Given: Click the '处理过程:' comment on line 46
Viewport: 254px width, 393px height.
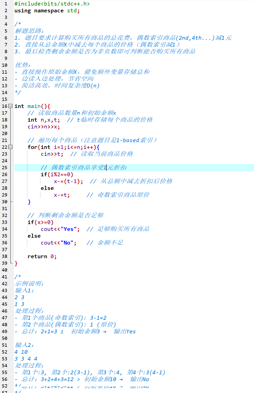Looking at the screenshot, I should [x=29, y=311].
